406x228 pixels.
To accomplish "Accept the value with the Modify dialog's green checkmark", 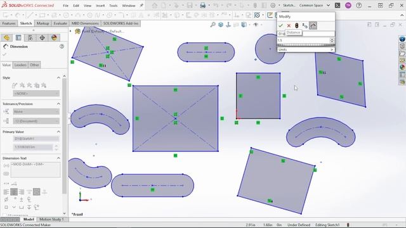I will coord(280,25).
